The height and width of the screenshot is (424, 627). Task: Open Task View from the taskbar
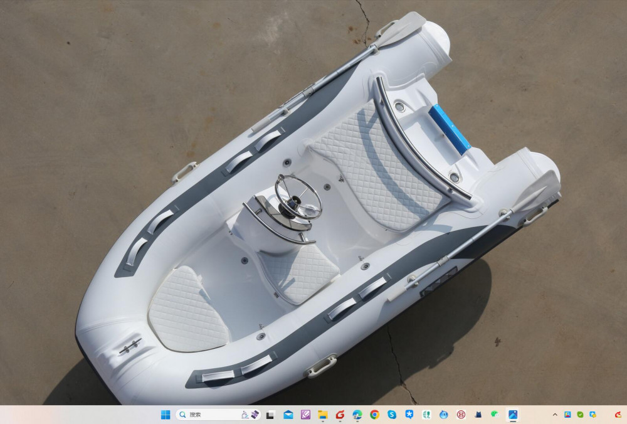click(271, 415)
